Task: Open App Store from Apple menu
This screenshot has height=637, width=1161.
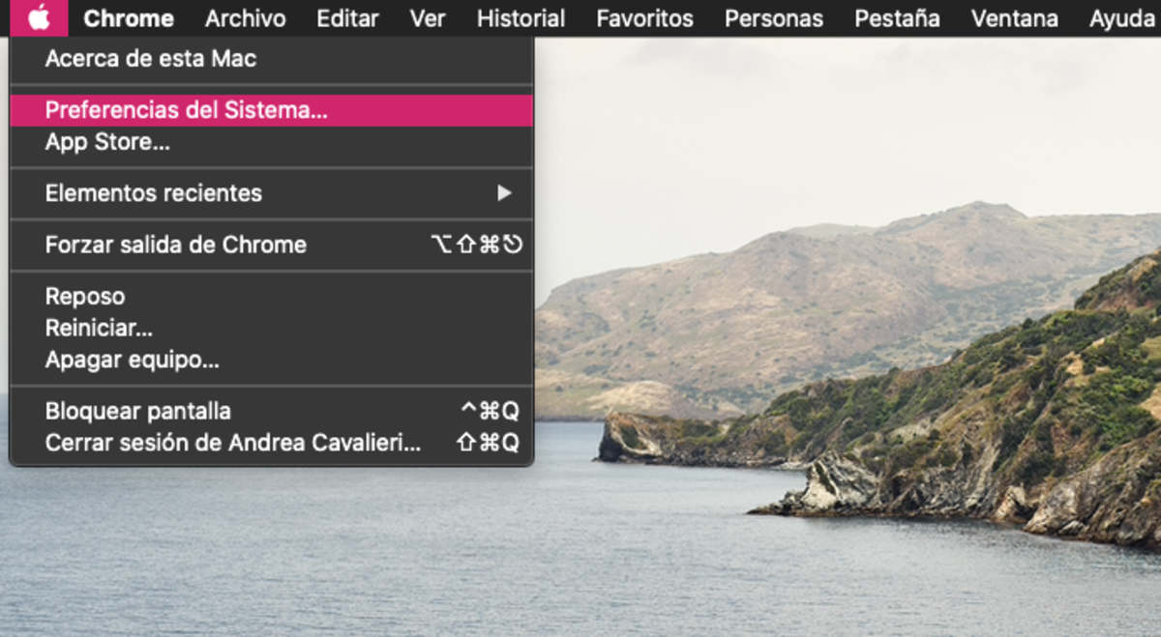Action: 106,142
